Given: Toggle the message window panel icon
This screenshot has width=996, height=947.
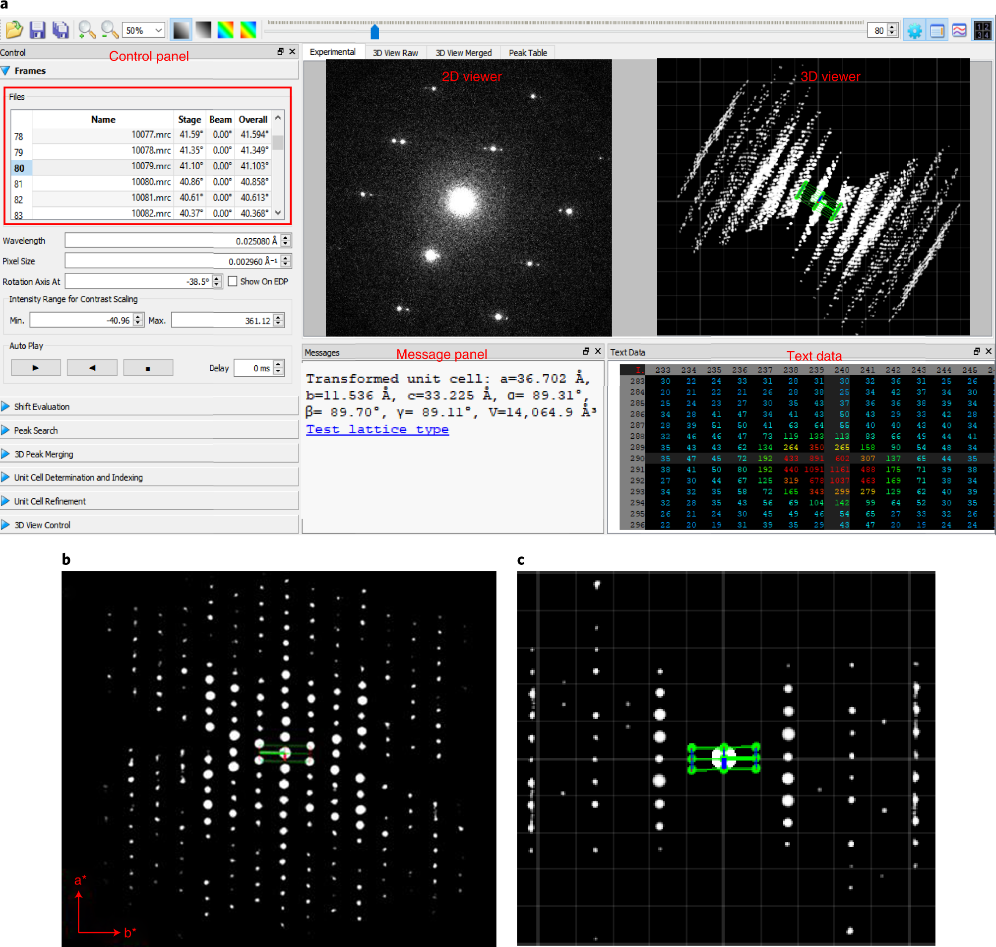Looking at the screenshot, I should click(x=937, y=30).
